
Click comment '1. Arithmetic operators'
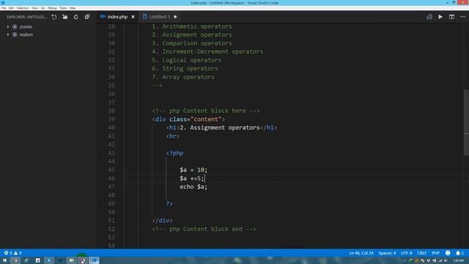192,26
